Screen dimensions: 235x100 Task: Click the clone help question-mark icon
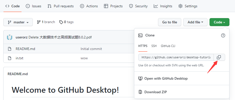[223, 35]
